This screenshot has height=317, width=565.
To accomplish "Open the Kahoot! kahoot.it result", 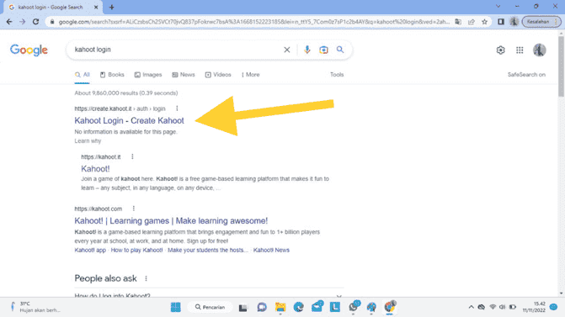I will coord(95,169).
